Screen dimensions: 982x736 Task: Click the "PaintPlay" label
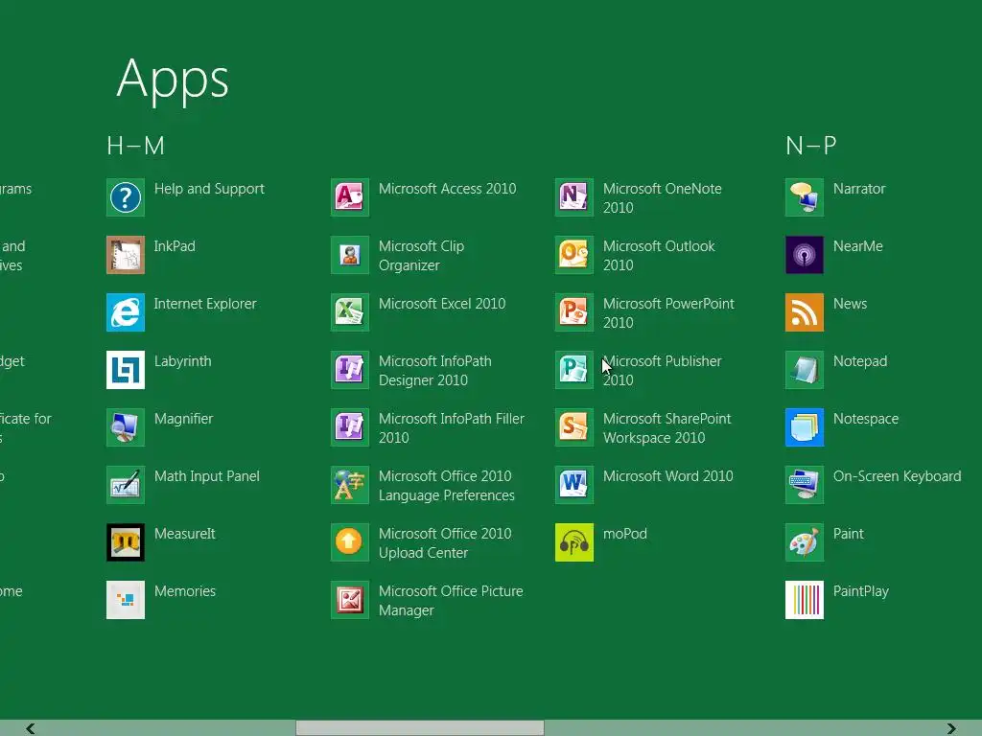(860, 592)
